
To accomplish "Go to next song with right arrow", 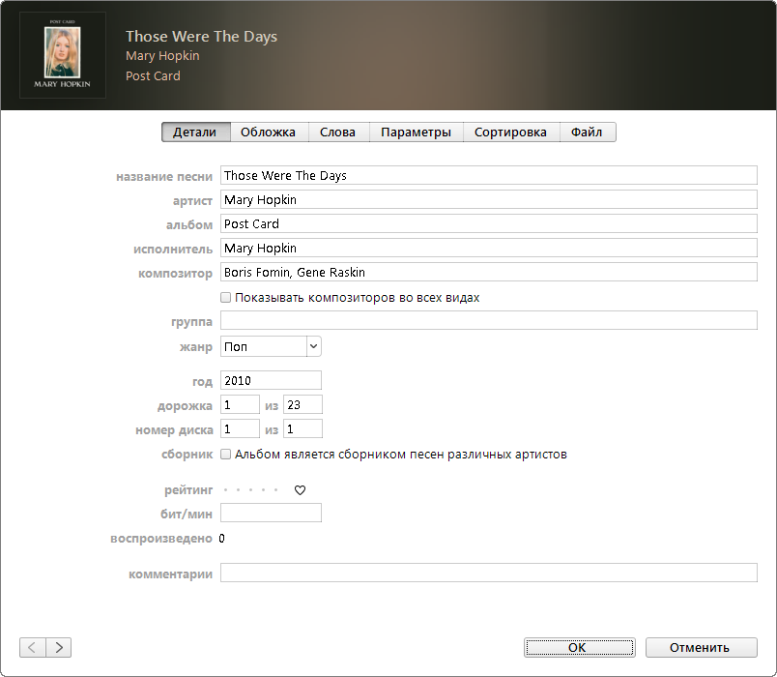I will (59, 647).
